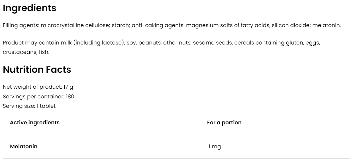Select the Melatonin table row label
The width and height of the screenshot is (355, 162).
tap(24, 147)
